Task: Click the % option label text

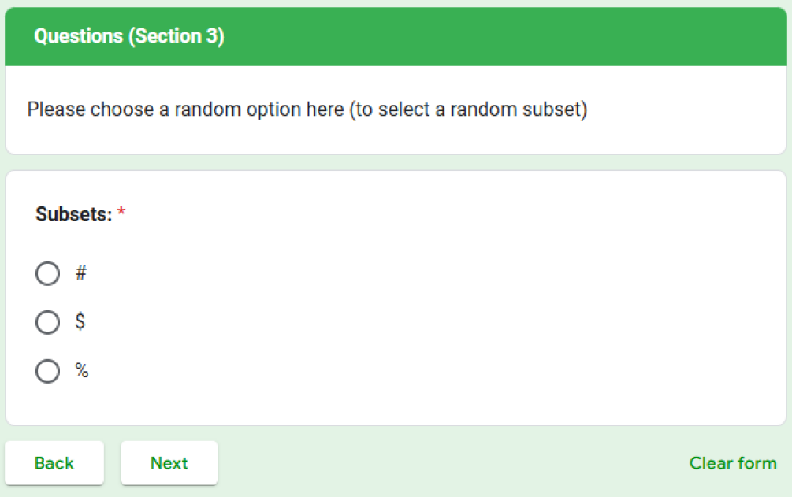Action: pos(81,371)
